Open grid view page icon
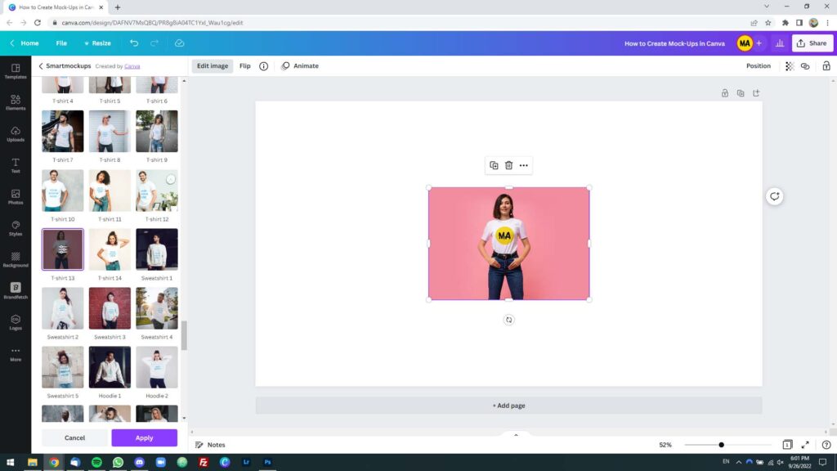Image resolution: width=837 pixels, height=471 pixels. tap(787, 445)
